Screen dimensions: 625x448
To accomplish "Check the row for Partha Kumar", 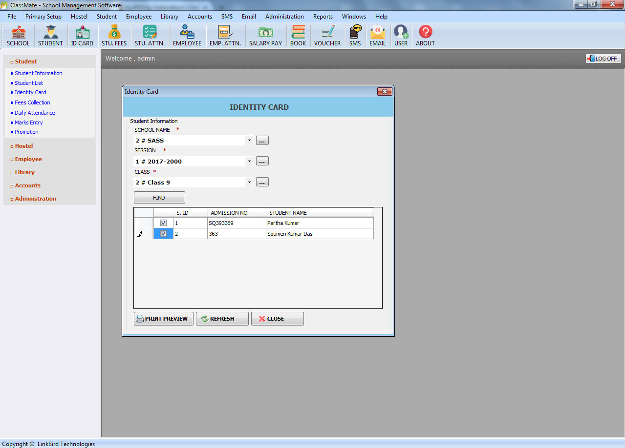I will click(x=163, y=223).
